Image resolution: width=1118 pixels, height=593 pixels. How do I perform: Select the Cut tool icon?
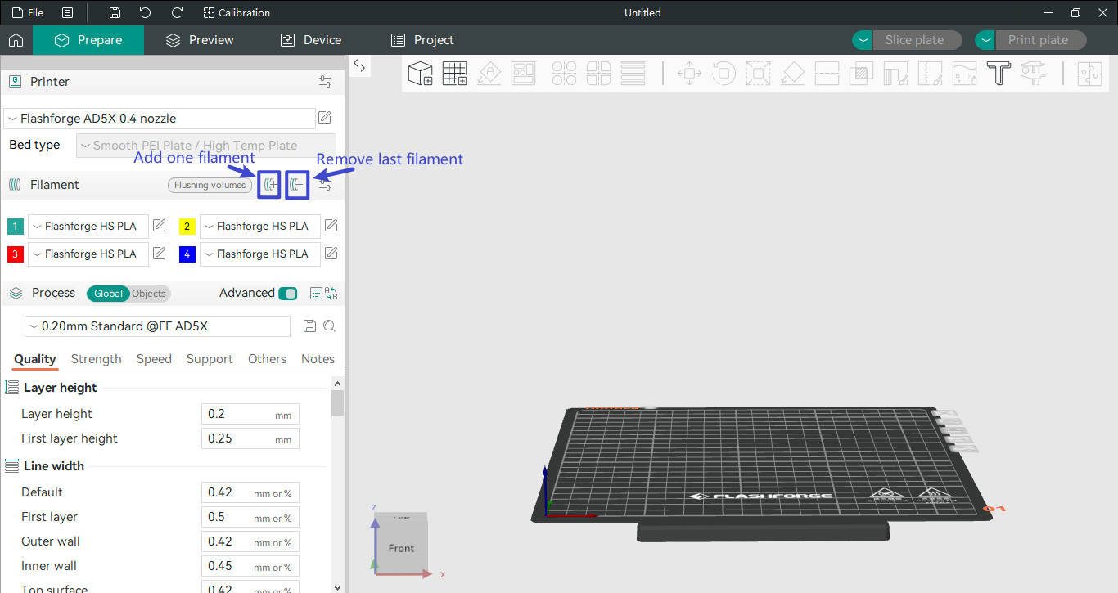tap(827, 74)
